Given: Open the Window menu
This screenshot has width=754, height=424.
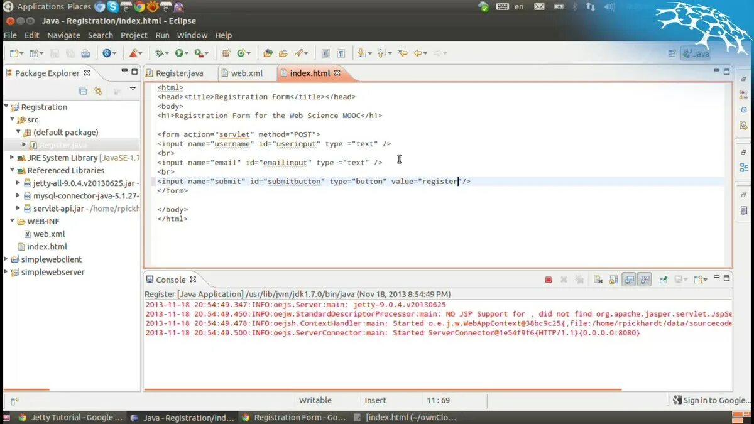Looking at the screenshot, I should point(192,35).
